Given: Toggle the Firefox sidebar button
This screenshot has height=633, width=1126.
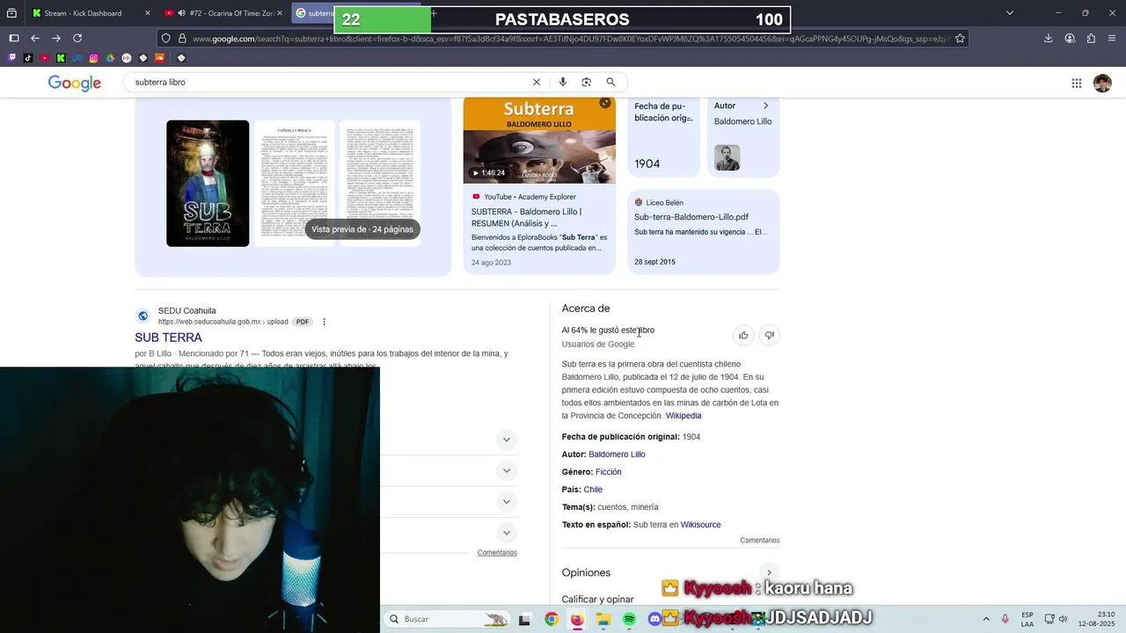Looking at the screenshot, I should pos(13,38).
